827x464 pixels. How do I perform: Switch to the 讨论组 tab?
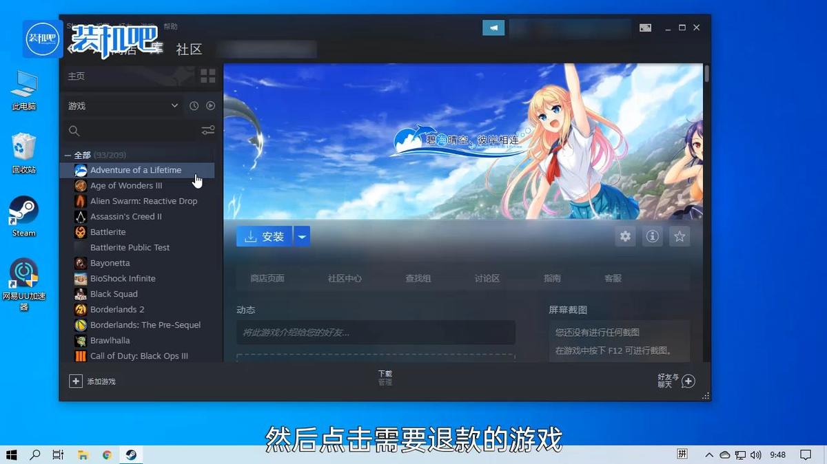487,278
